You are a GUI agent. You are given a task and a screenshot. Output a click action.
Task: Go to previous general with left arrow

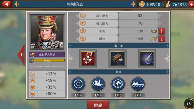tap(21, 55)
